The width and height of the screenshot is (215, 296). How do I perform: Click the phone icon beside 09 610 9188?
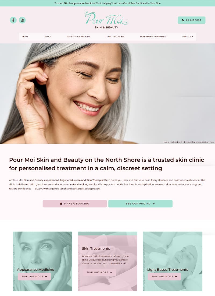pyautogui.click(x=183, y=20)
